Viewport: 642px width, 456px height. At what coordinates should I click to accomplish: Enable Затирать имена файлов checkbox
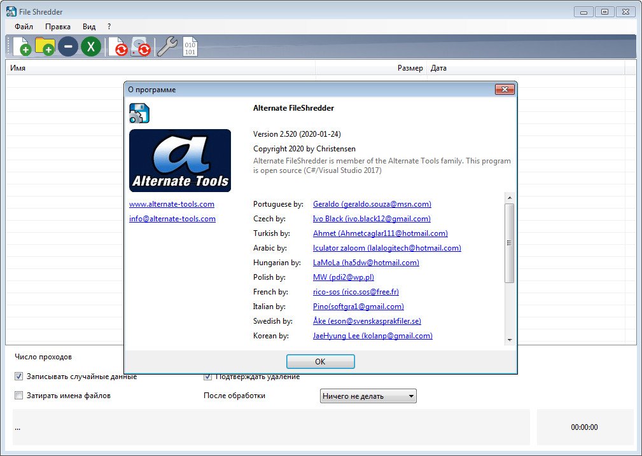[x=19, y=396]
